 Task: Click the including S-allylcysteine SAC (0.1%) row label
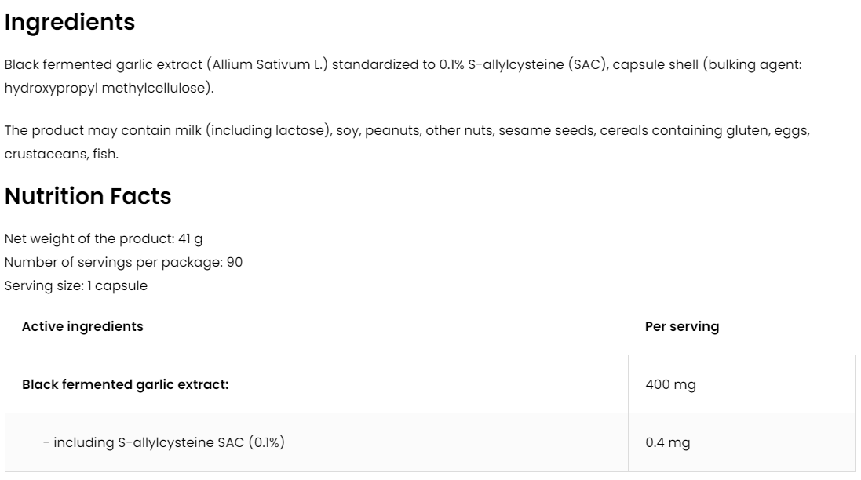[x=163, y=442]
